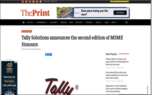This screenshot has height=95, width=152.
Task: Expand the Politics menu dropdown
Action: [x=31, y=22]
